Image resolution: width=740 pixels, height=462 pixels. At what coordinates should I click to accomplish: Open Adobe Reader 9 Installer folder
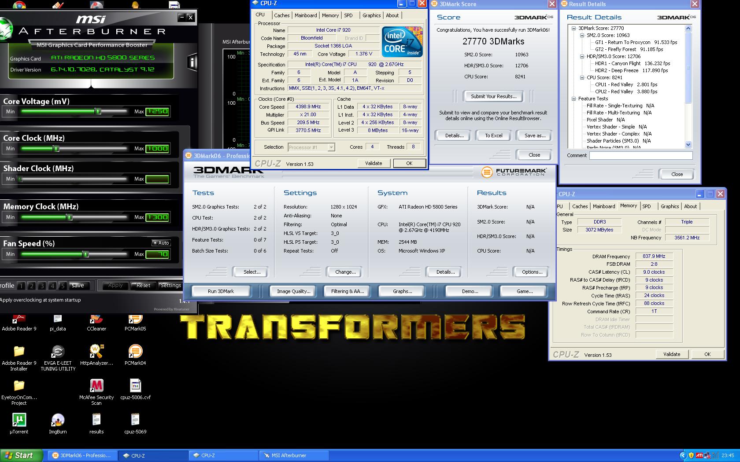[19, 358]
